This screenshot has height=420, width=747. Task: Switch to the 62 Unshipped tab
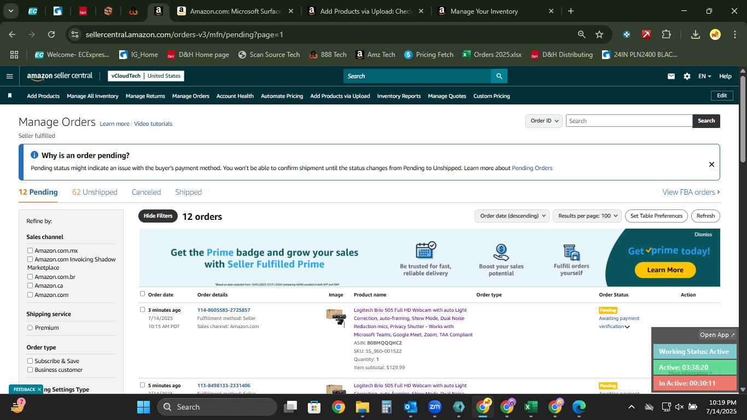coord(95,192)
